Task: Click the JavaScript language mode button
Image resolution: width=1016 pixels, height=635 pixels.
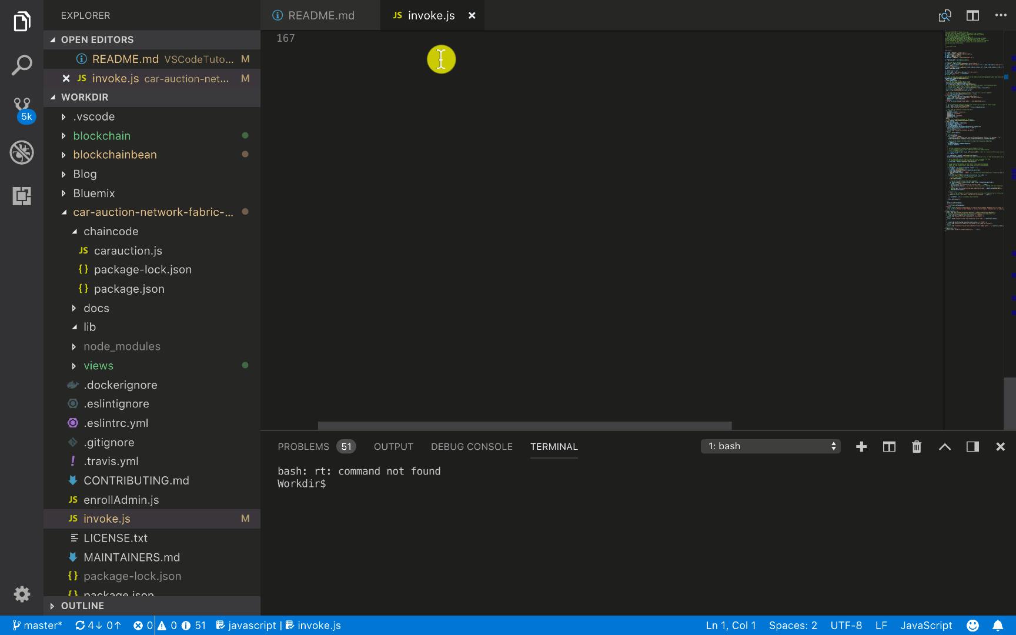Action: pyautogui.click(x=926, y=626)
